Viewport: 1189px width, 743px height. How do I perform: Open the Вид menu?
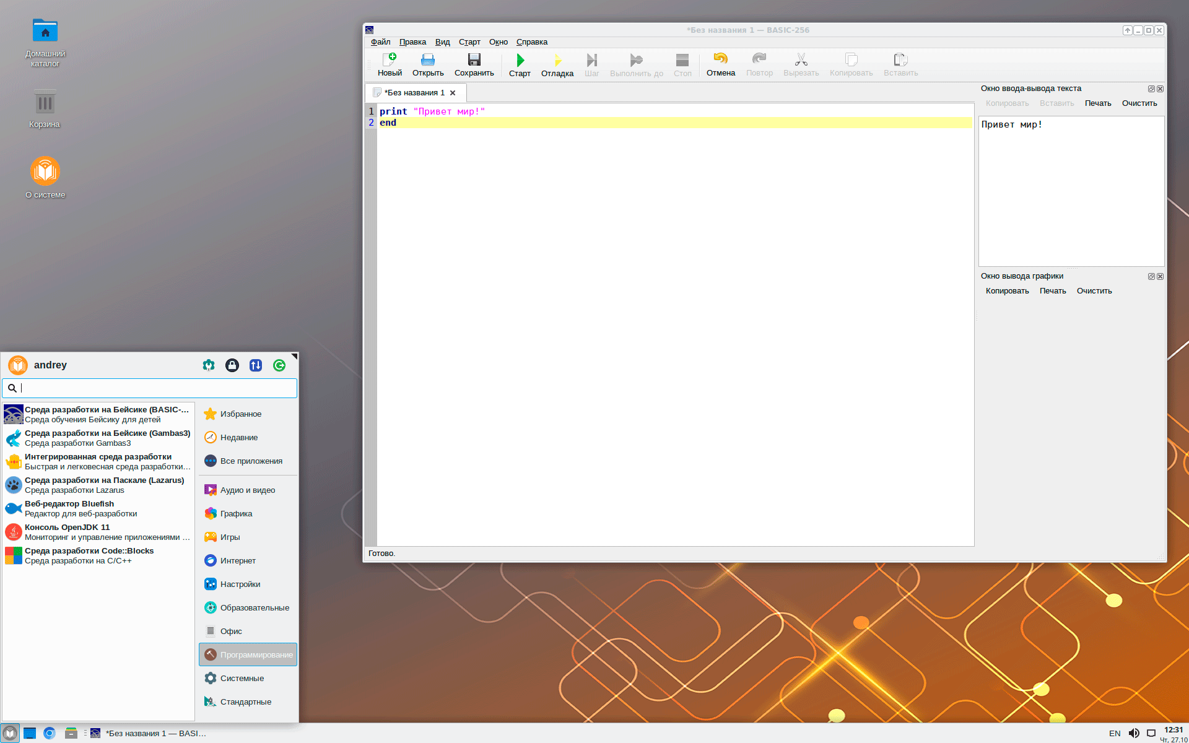click(442, 42)
